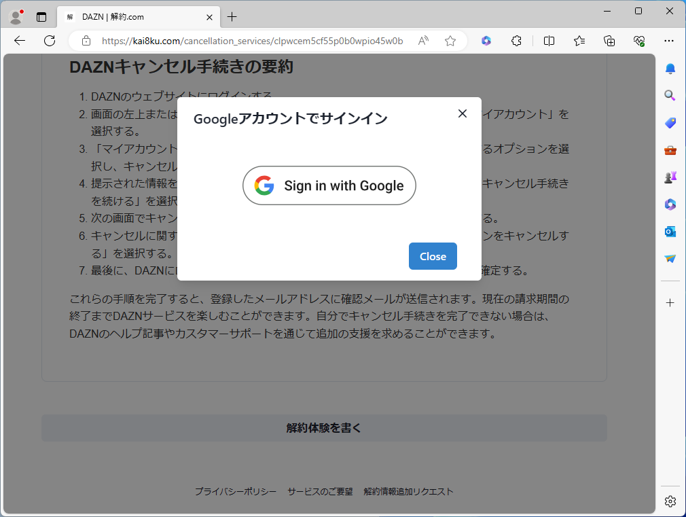Open Copilot in the Edge toolbar
This screenshot has width=686, height=517.
(x=486, y=41)
